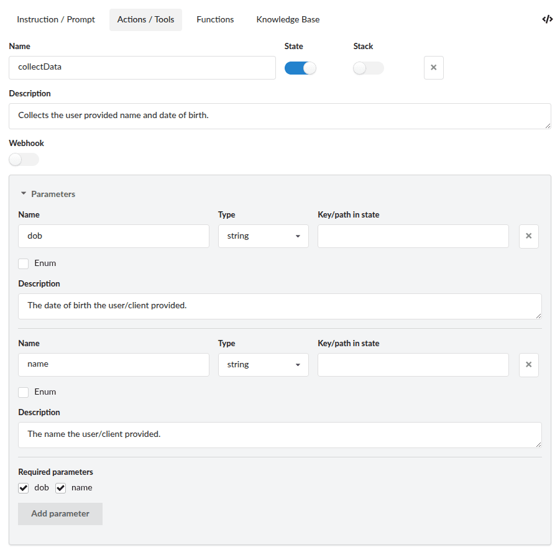The image size is (560, 555).
Task: Click the Add parameter button
Action: (x=60, y=514)
